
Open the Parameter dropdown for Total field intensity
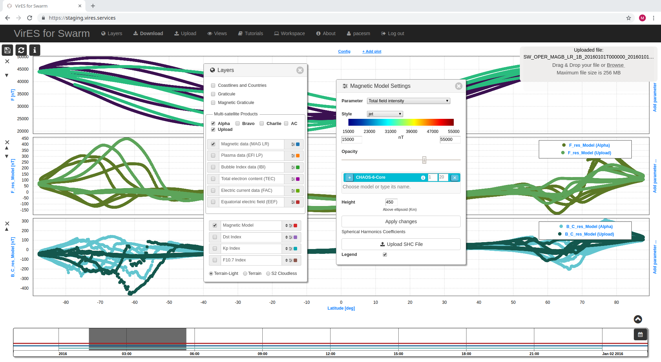pos(408,101)
